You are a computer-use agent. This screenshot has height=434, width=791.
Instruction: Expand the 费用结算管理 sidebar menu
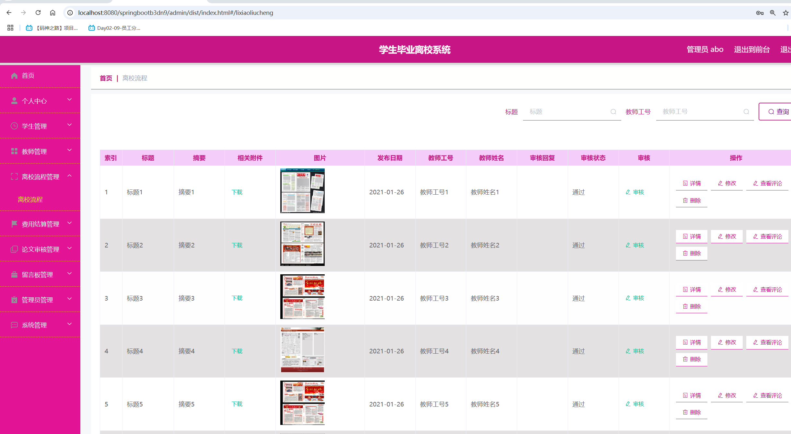coord(40,224)
